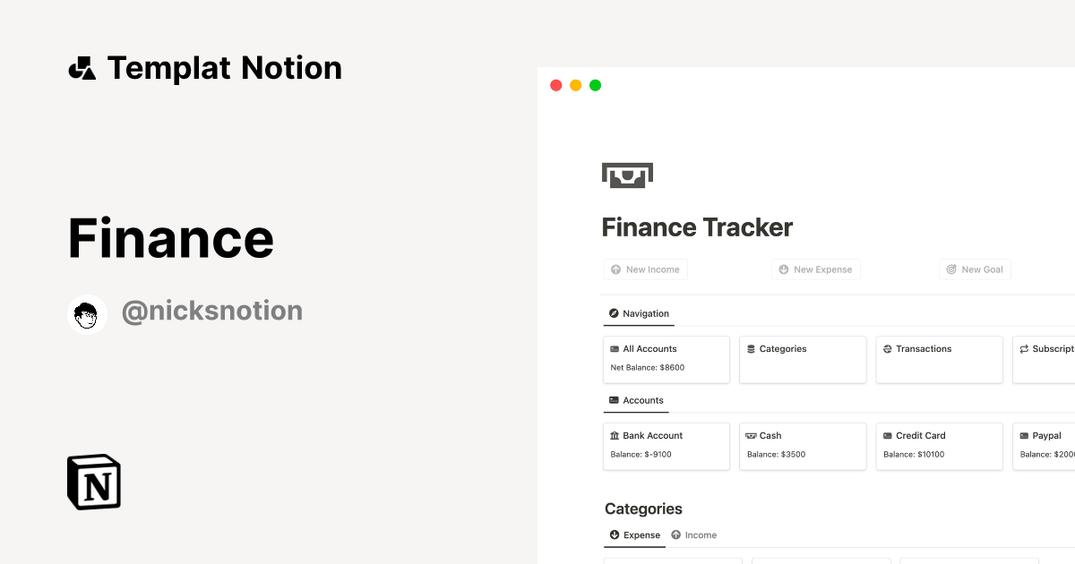Open the New Expense form
1075x564 pixels.
point(816,269)
